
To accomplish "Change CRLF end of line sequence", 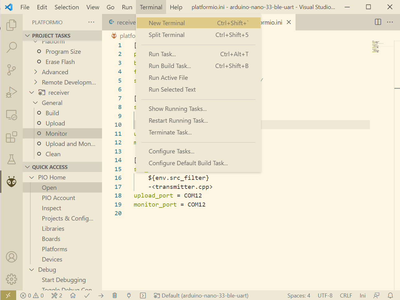I will [346, 295].
